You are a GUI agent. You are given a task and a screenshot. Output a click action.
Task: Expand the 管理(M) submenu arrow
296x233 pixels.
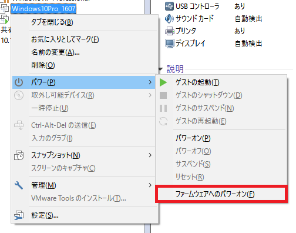(150, 185)
